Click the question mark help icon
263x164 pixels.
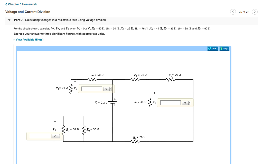221,48
